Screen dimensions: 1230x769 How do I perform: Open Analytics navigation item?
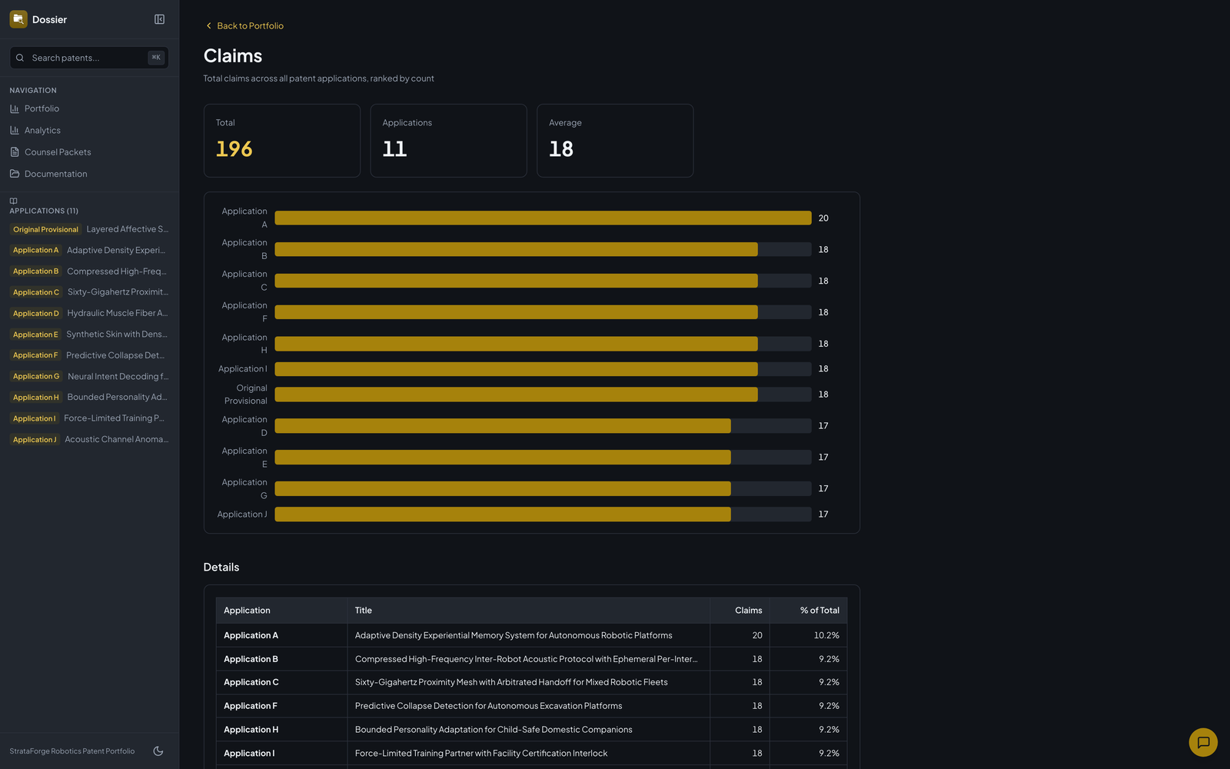point(89,130)
